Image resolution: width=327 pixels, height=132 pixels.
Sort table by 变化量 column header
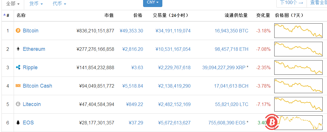click(x=263, y=15)
